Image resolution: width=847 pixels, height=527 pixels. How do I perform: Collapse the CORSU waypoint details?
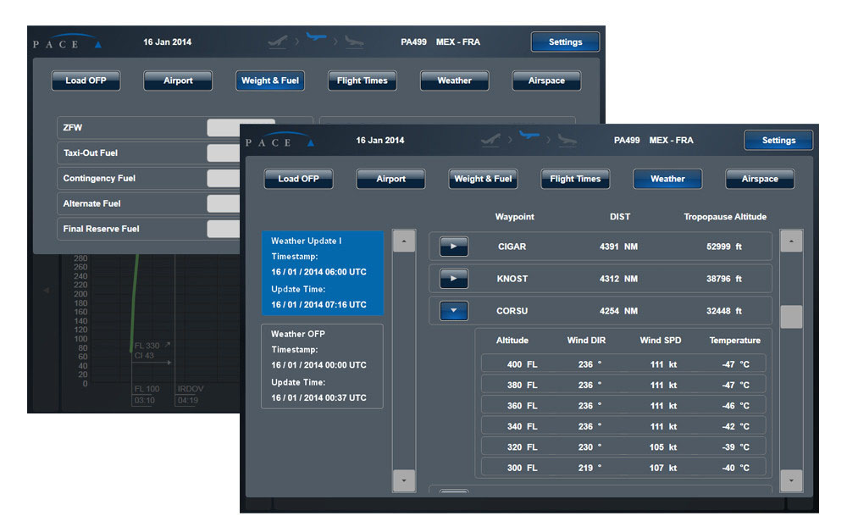click(x=454, y=311)
